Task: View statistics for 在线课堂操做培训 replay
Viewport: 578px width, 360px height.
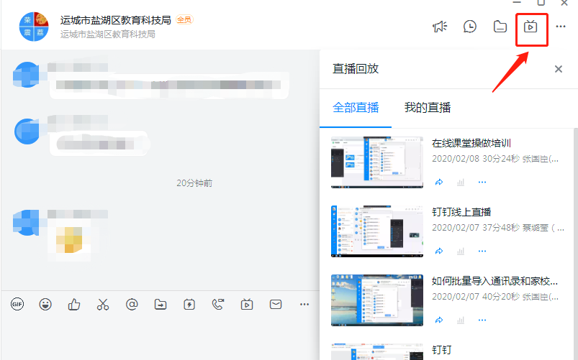Action: coord(461,183)
